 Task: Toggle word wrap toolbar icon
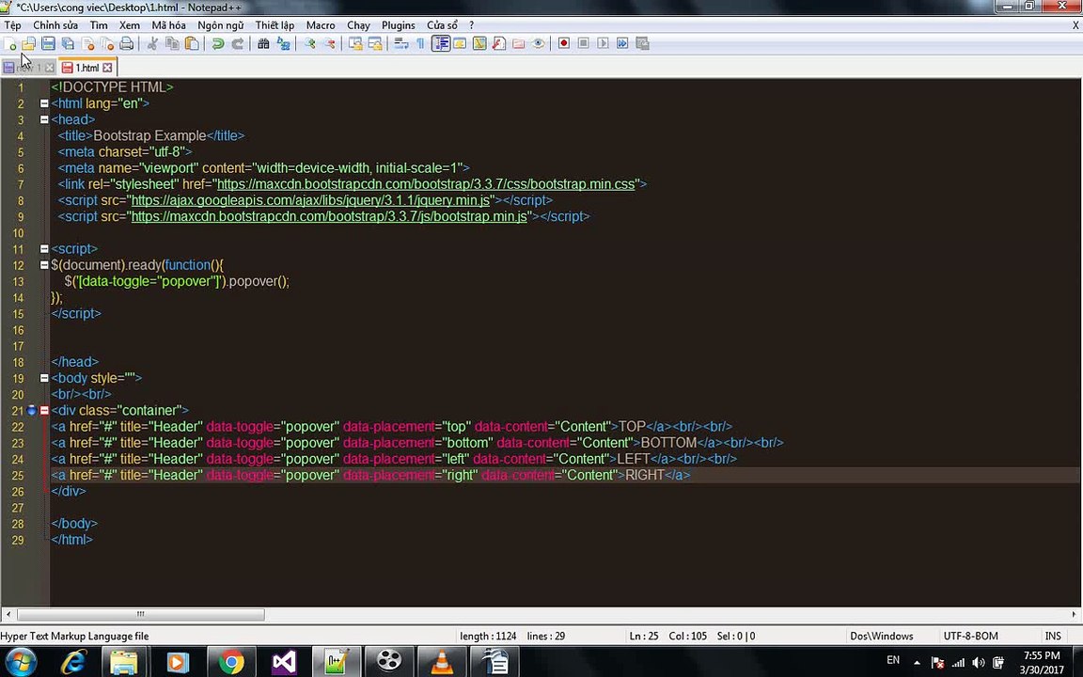401,43
